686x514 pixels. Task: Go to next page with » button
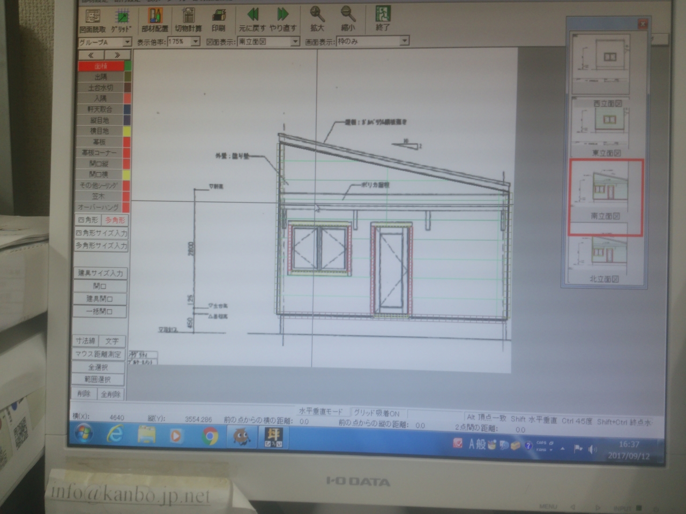[117, 55]
